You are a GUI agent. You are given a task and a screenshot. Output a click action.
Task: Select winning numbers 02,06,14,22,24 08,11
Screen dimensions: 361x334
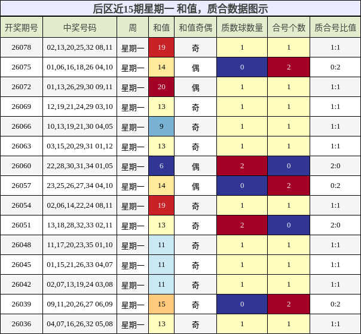click(x=79, y=205)
